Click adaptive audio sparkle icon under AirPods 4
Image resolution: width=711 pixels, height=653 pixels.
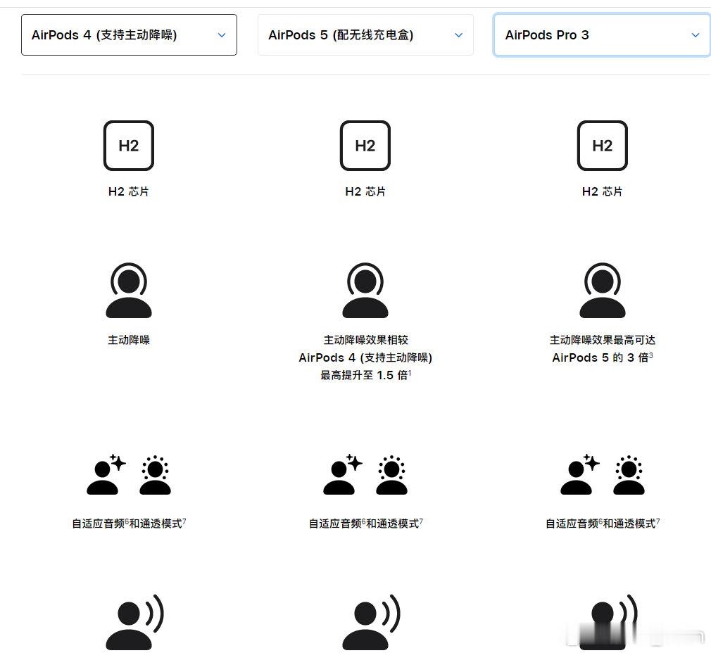[106, 474]
